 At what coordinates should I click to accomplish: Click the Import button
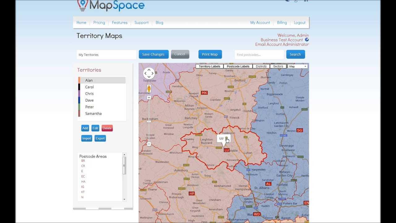coord(87,138)
